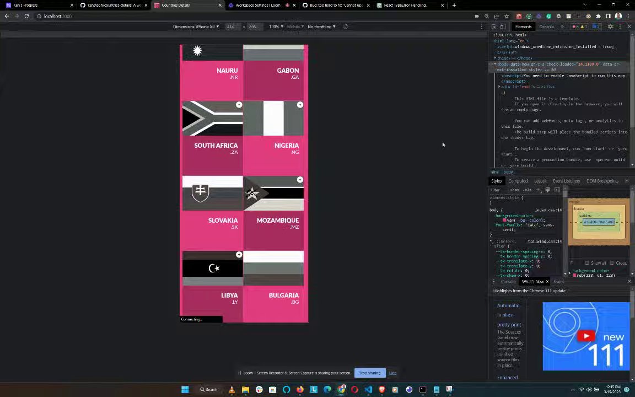This screenshot has width=635, height=397.
Task: Open the Chrome profile avatar
Action: pos(618,16)
